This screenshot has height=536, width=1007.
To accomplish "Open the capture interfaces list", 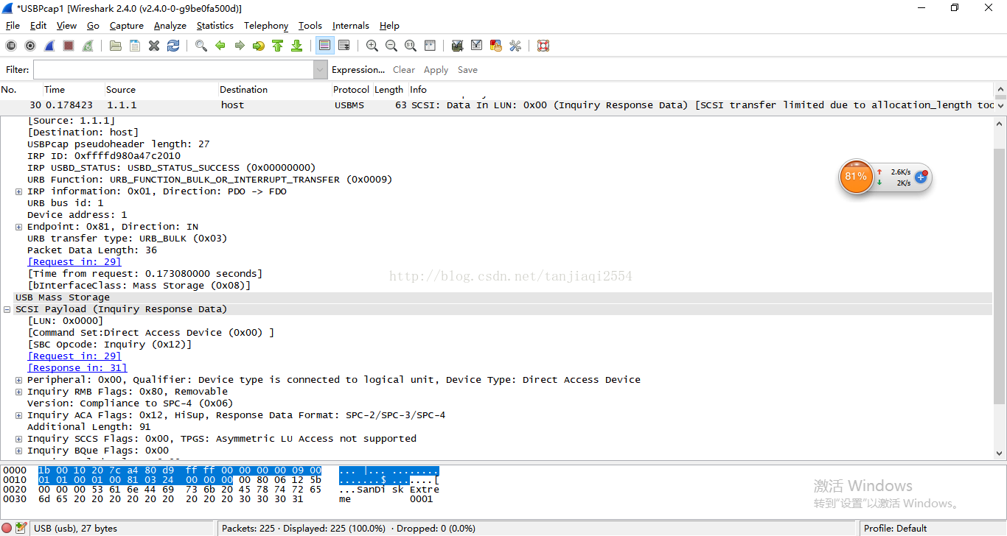I will [x=11, y=46].
